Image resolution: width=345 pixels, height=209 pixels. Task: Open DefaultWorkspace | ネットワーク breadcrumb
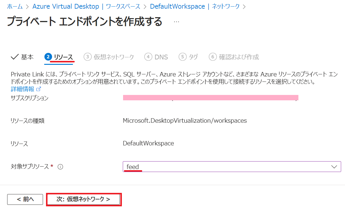click(195, 6)
